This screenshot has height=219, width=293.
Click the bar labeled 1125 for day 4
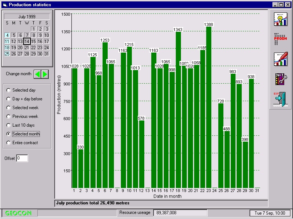point(93,122)
